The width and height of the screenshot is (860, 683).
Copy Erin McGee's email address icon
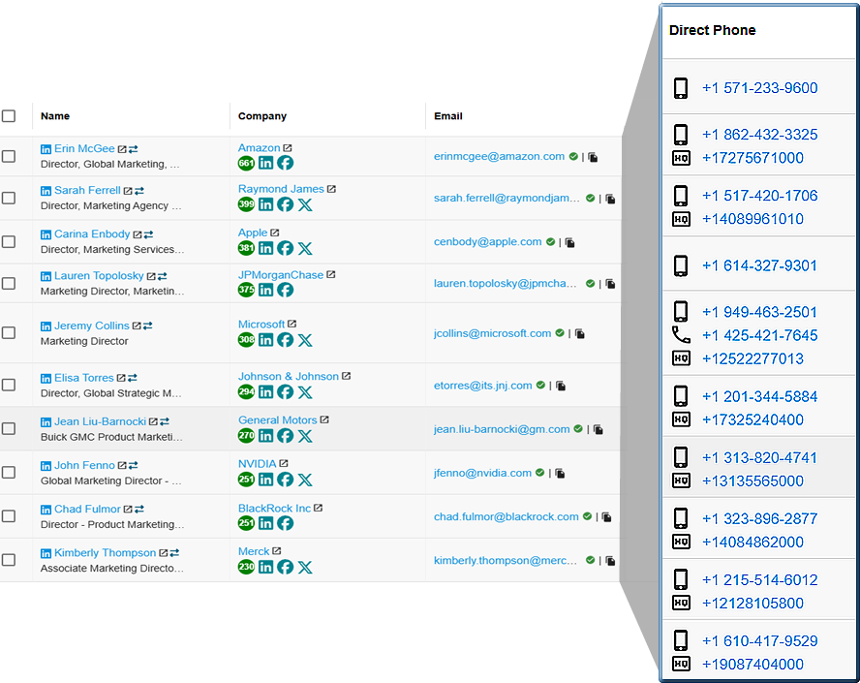click(x=594, y=157)
